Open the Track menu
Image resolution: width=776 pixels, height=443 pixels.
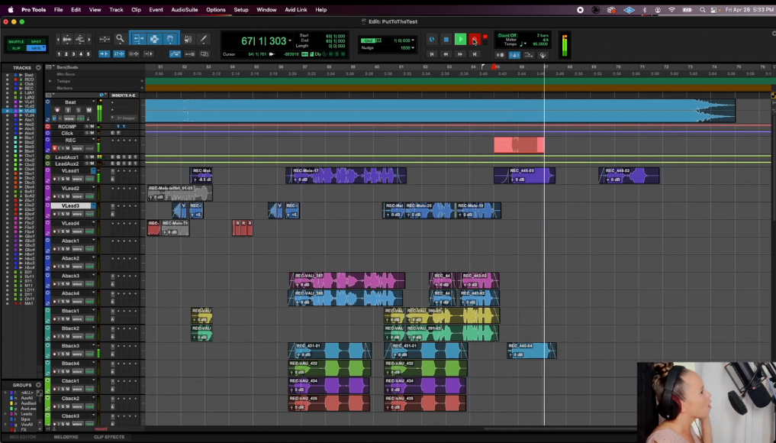116,10
